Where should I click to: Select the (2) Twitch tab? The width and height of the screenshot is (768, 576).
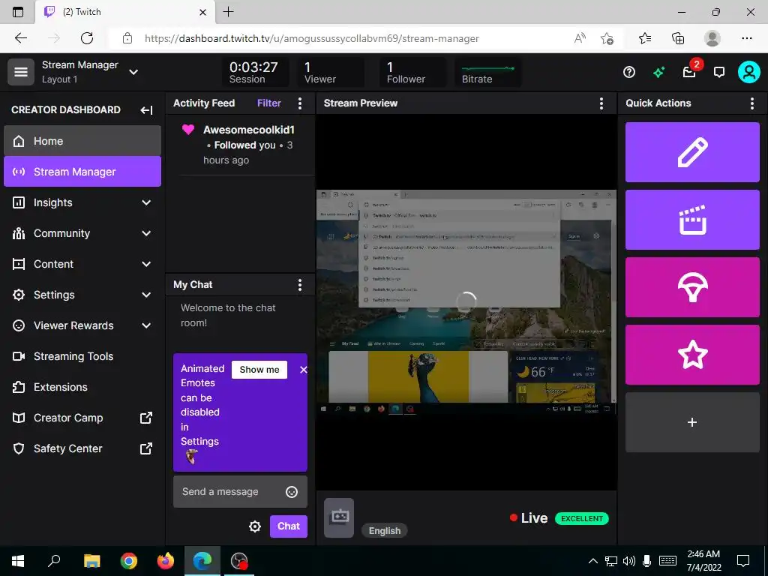(125, 12)
